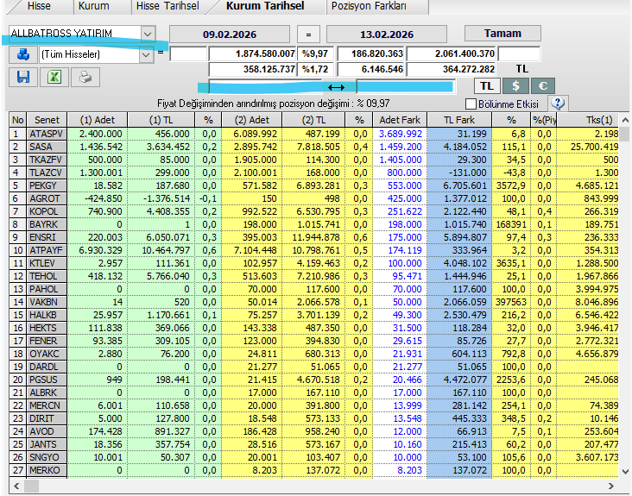Open the (Tüm Hisseler) stock dropdown
Screen dimensions: 632x496
[x=146, y=54]
